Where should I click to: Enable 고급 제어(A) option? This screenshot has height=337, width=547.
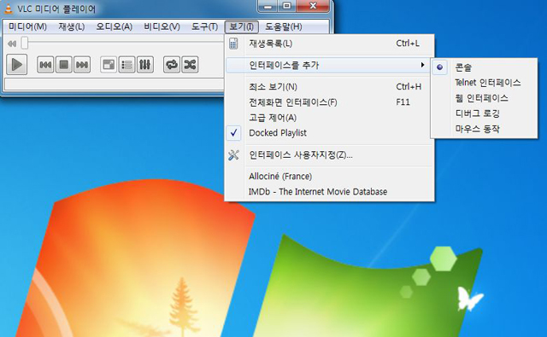(x=329, y=118)
